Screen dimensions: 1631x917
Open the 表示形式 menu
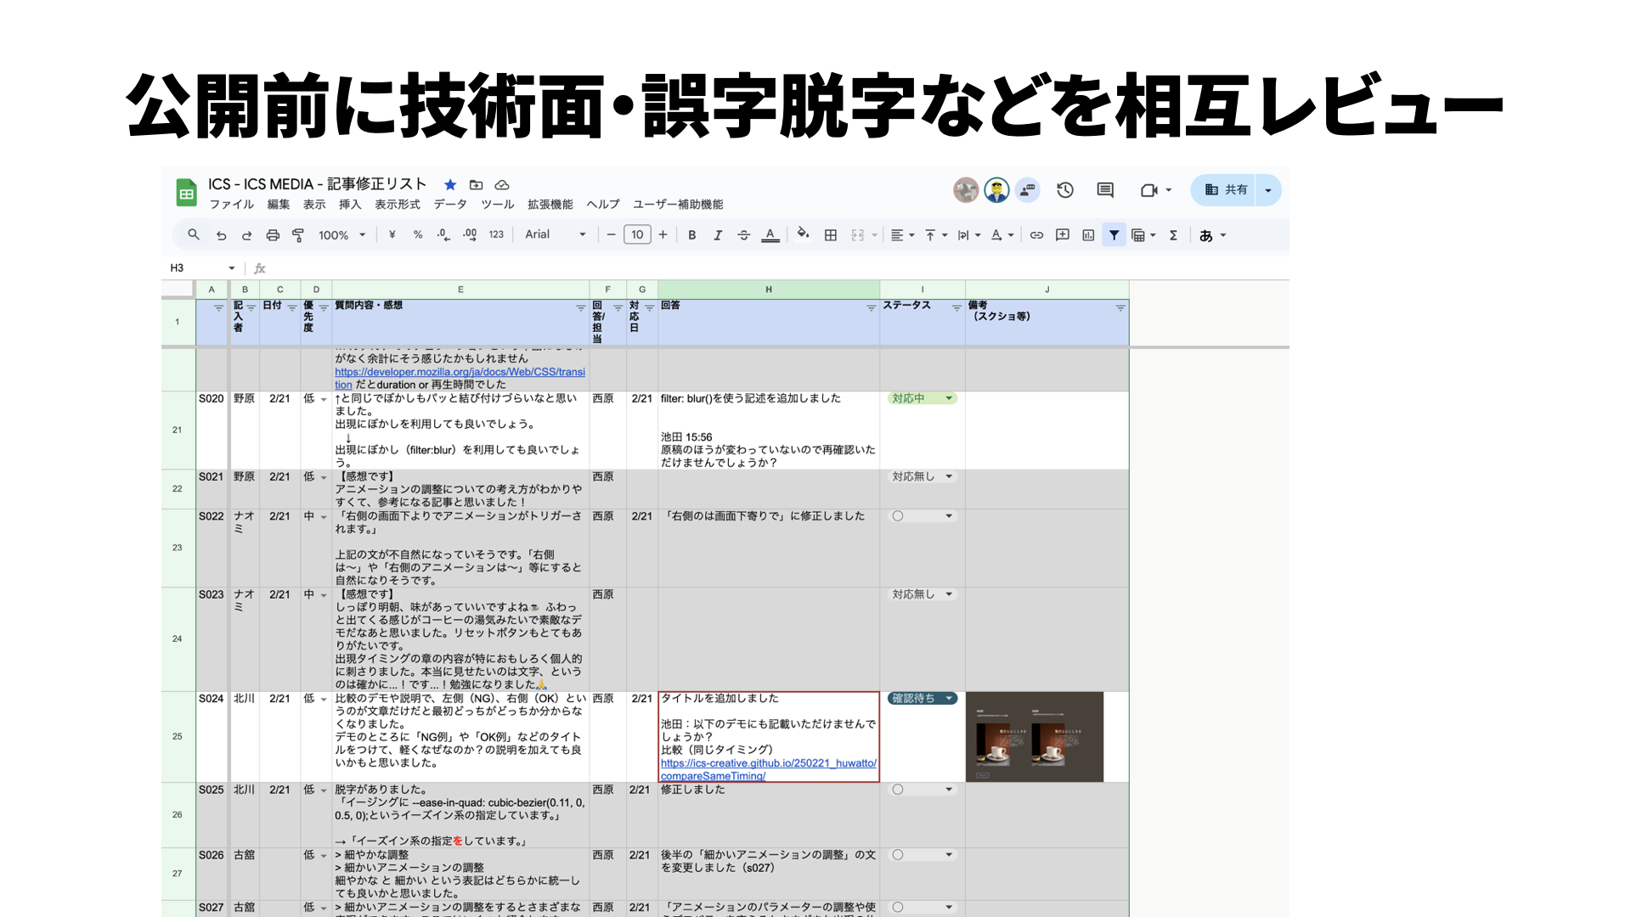tap(398, 205)
